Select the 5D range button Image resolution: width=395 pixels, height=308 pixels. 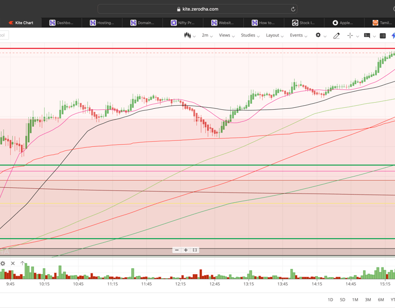tap(343, 300)
